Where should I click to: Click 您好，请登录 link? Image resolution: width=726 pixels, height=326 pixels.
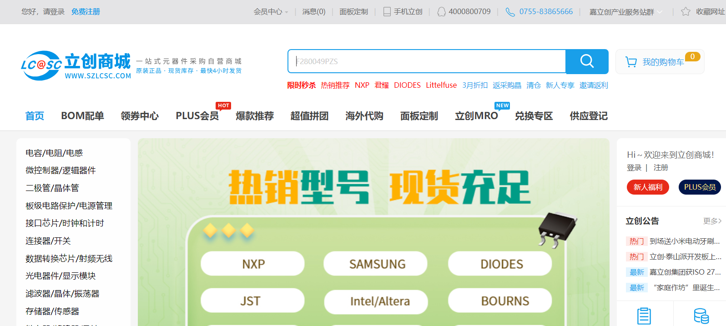[x=43, y=12]
